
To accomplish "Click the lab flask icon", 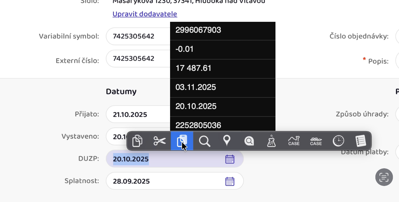I will [271, 141].
